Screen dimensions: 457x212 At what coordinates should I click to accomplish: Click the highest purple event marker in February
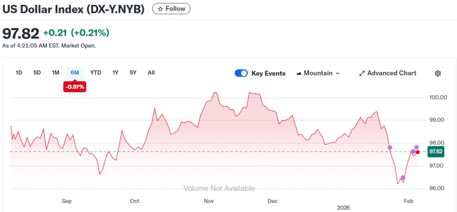[416, 147]
